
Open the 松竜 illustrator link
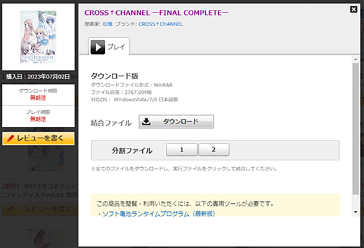[x=107, y=24]
